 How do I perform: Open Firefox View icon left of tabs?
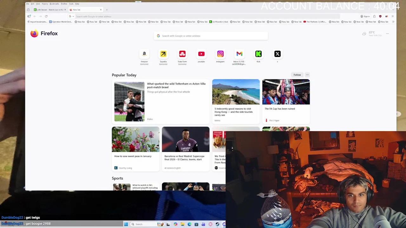click(x=28, y=10)
